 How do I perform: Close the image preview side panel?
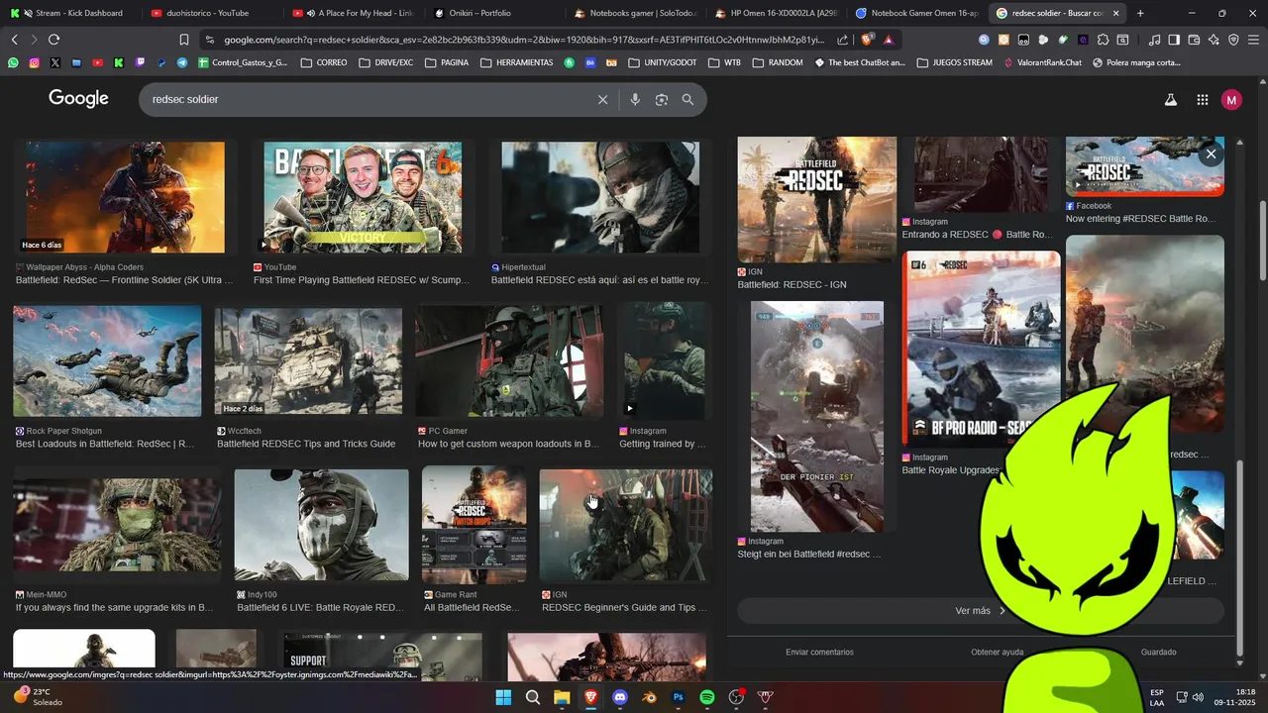point(1211,154)
